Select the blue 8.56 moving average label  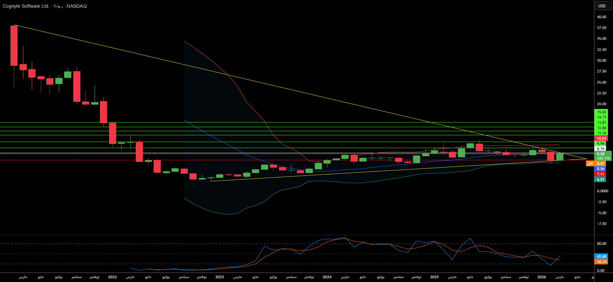[x=601, y=169]
